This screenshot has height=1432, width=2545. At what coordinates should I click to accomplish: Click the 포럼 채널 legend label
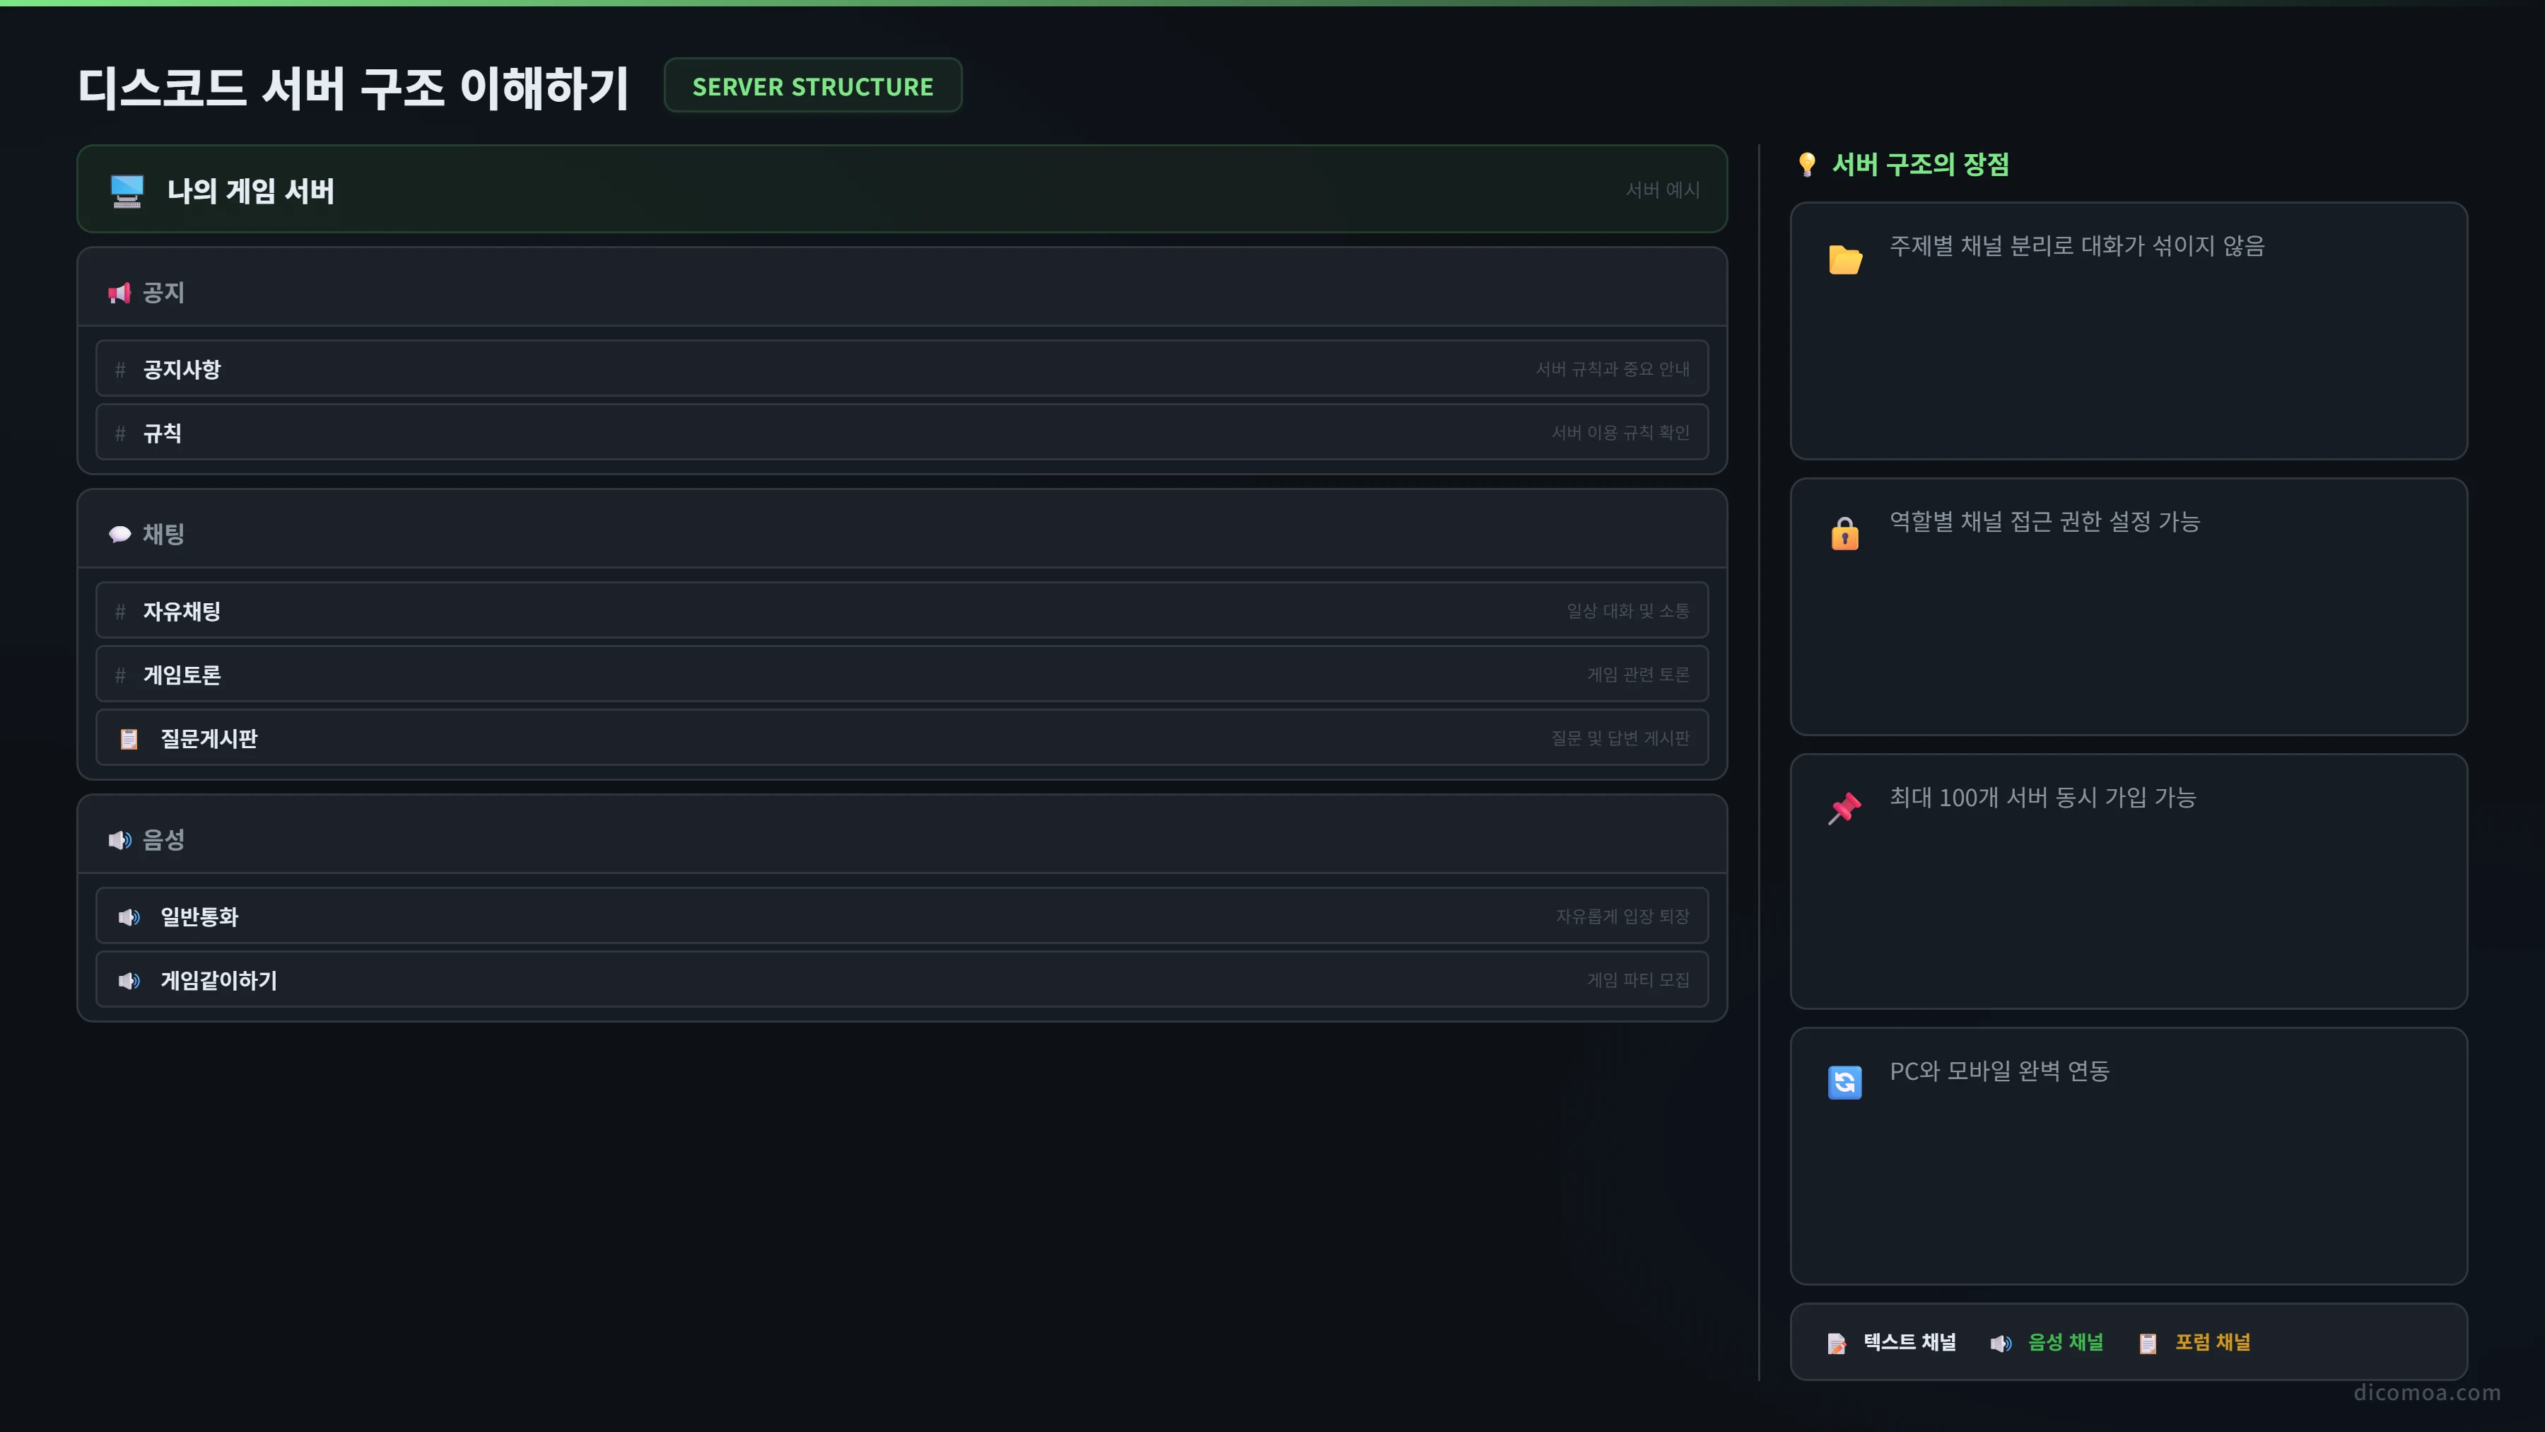click(x=2213, y=1342)
